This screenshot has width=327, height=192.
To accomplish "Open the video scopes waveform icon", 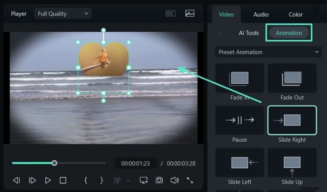I will [190, 13].
